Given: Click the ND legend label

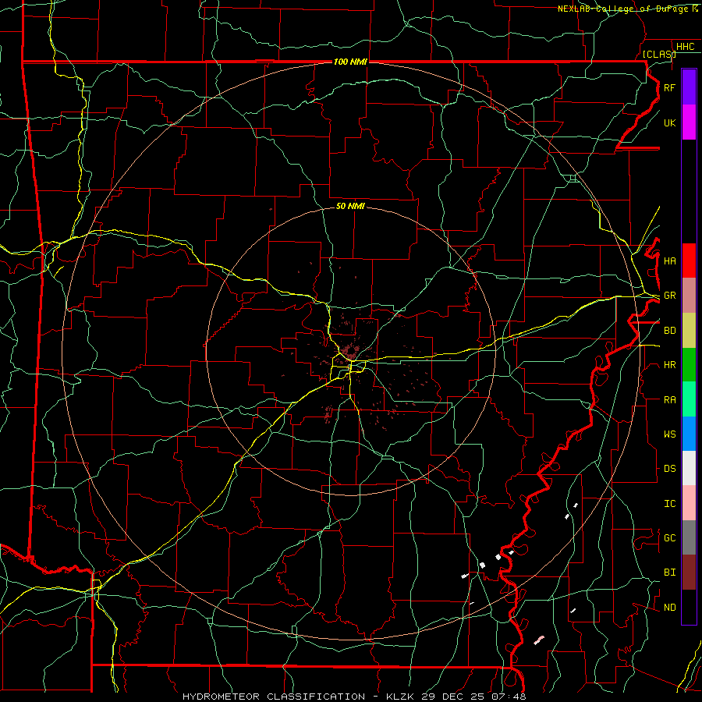Looking at the screenshot, I should point(669,608).
